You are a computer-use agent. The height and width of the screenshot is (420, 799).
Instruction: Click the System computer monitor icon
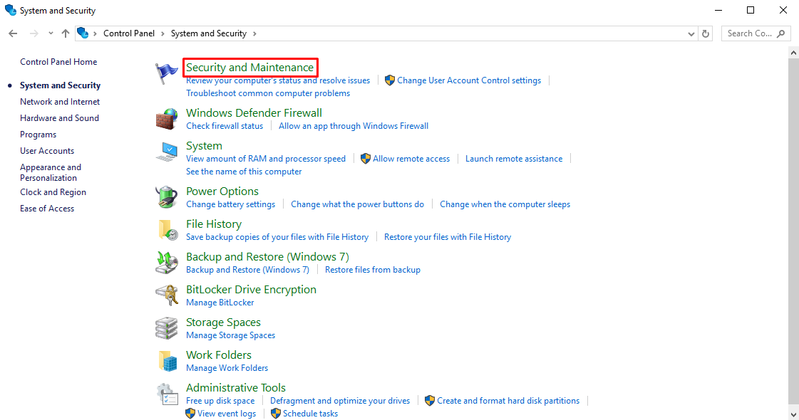tap(167, 152)
